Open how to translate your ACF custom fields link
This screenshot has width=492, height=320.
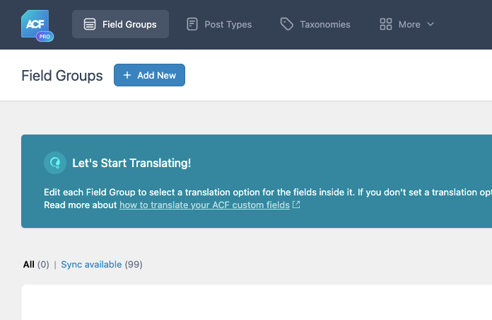coord(204,205)
